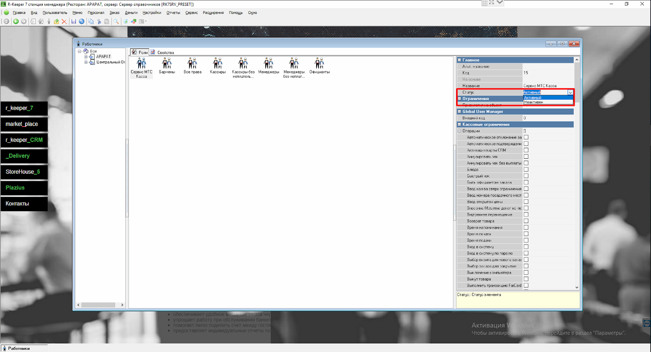Click the magnifier search icon
Image resolution: width=651 pixels, height=352 pixels.
[116, 22]
